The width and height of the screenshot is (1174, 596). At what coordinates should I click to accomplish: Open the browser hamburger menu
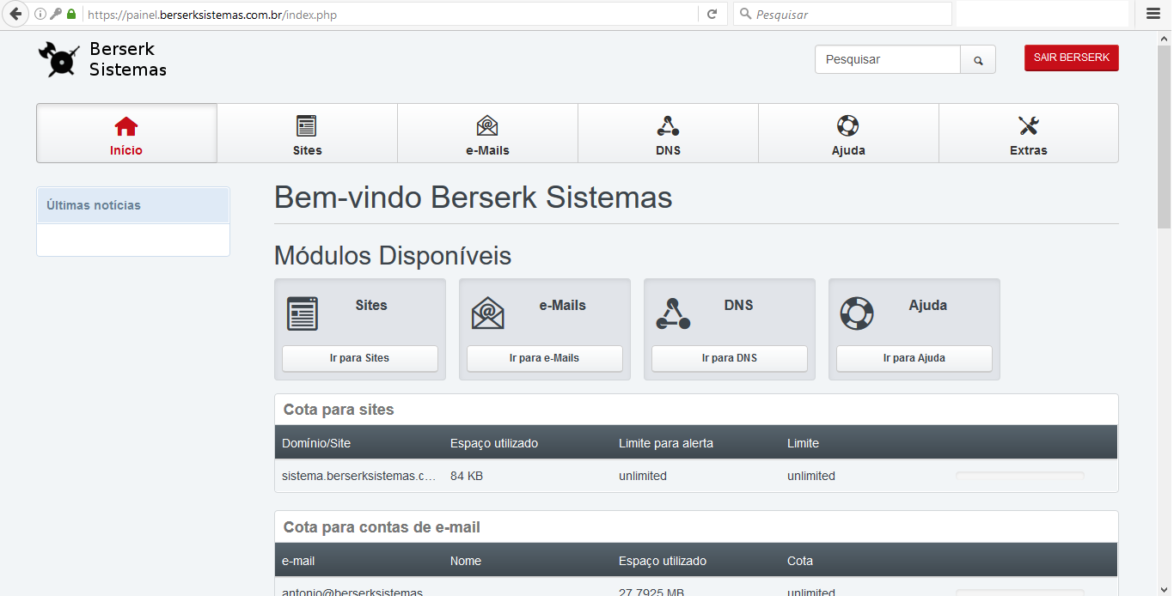tap(1153, 14)
